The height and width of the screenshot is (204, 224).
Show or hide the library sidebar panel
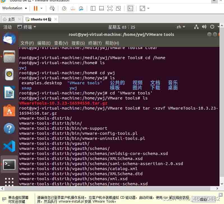[93, 8]
